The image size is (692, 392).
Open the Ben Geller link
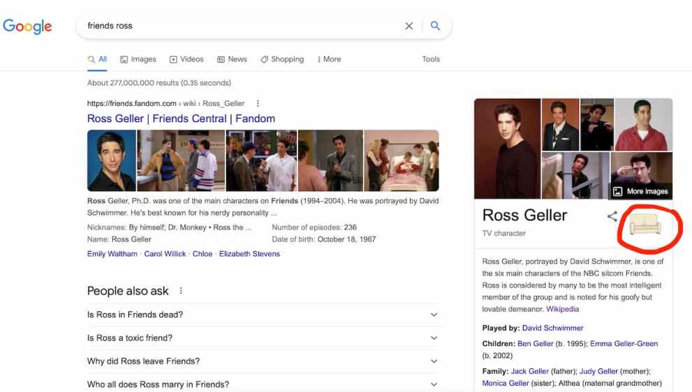click(x=536, y=343)
